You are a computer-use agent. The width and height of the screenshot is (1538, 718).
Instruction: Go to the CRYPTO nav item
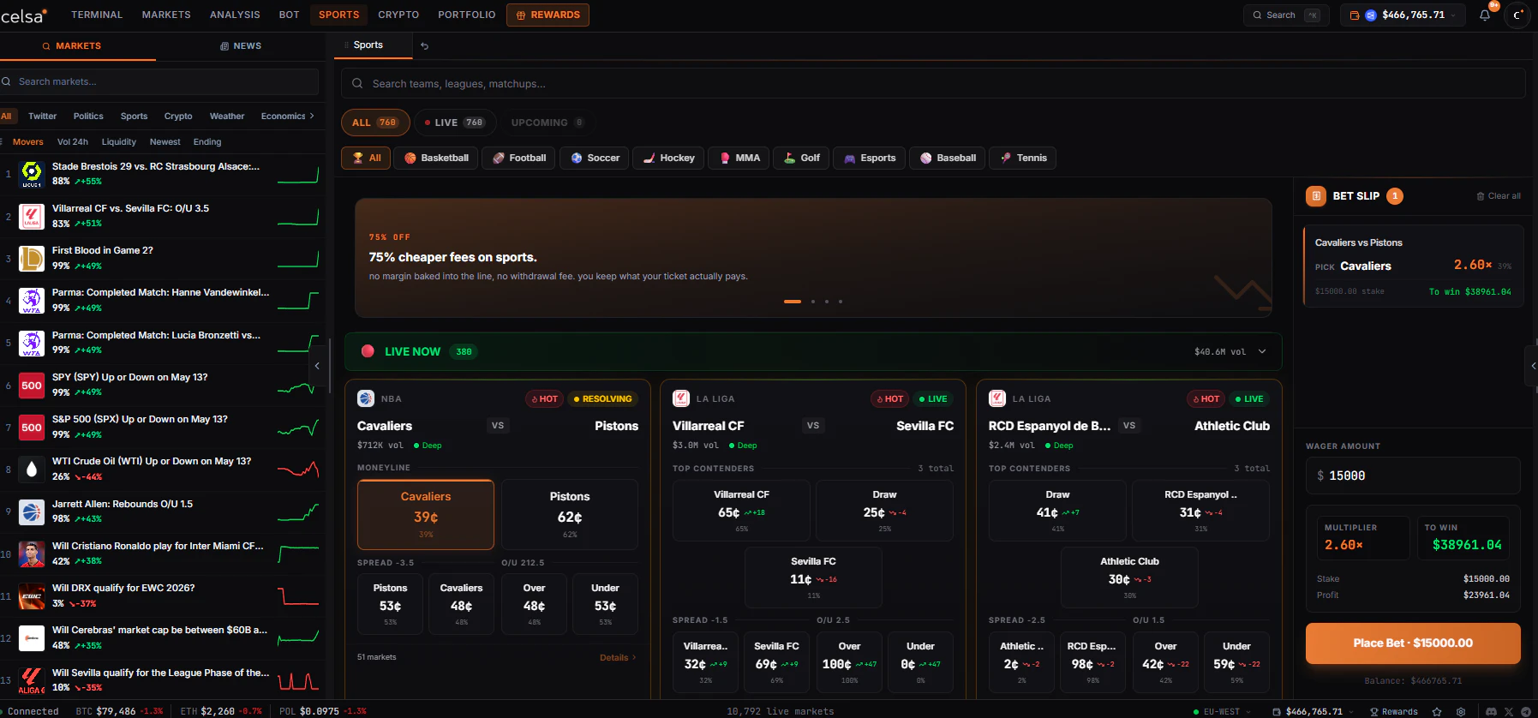click(x=398, y=15)
